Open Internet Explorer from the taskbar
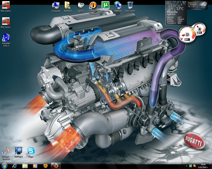 tap(15, 166)
